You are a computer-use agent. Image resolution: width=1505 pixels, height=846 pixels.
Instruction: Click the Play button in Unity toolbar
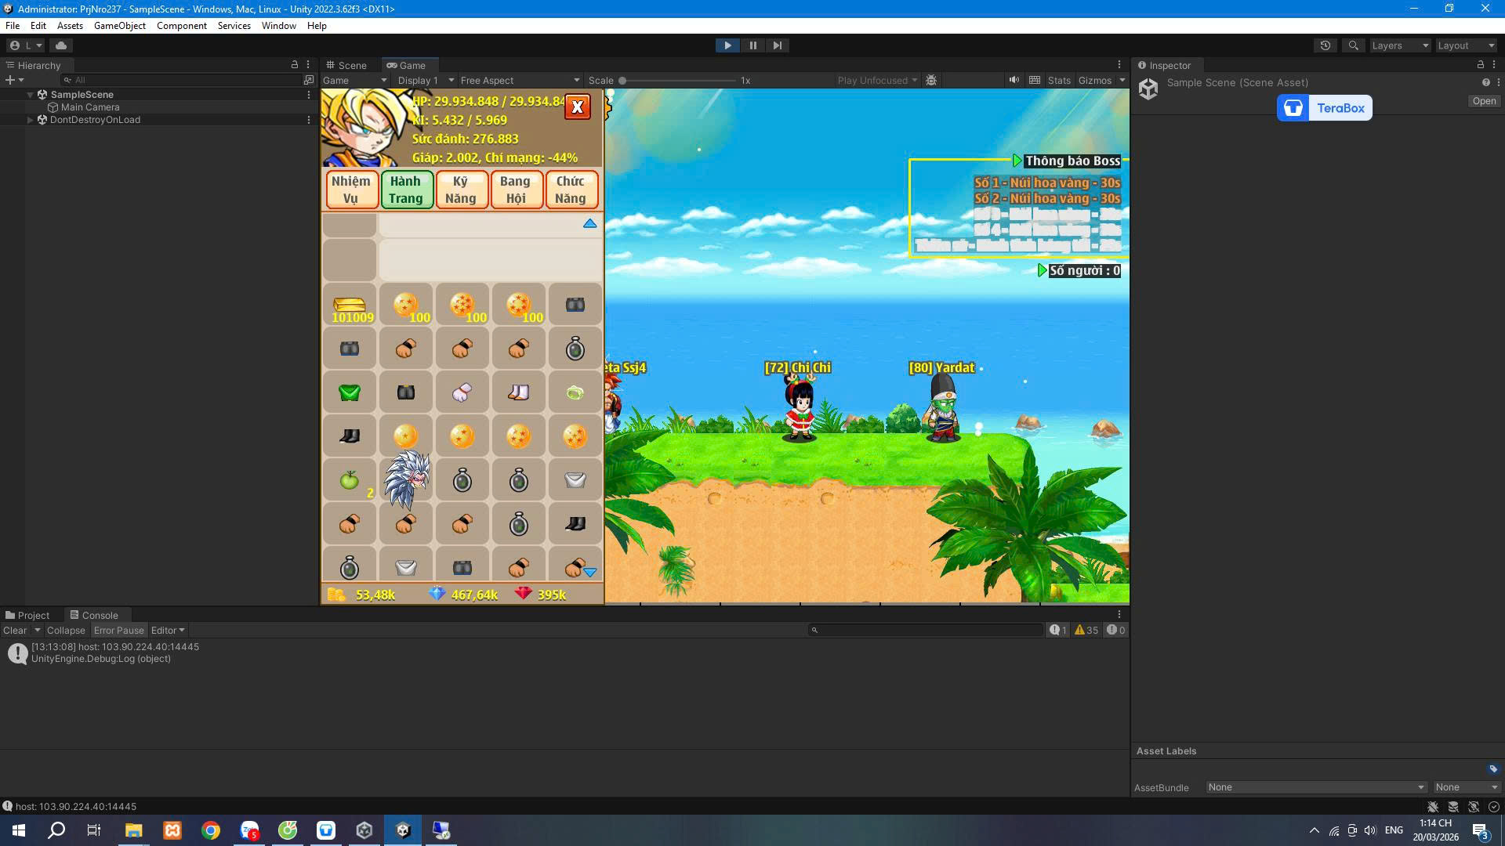click(727, 45)
